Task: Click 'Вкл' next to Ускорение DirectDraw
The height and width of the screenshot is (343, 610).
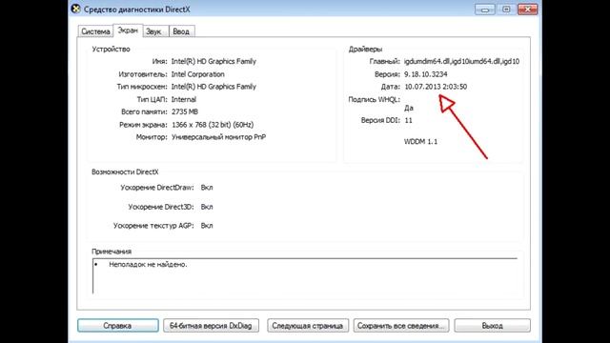Action: pyautogui.click(x=207, y=188)
